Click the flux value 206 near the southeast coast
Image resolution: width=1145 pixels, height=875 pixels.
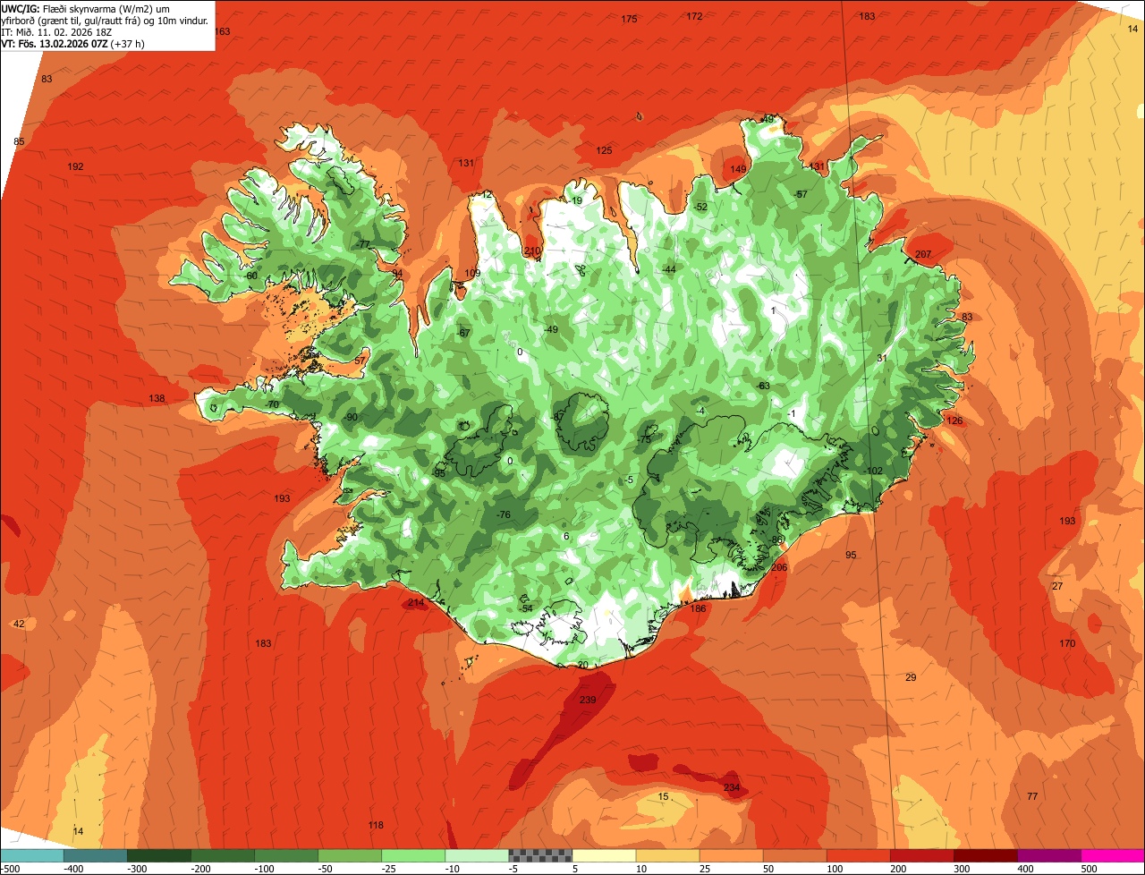(779, 567)
